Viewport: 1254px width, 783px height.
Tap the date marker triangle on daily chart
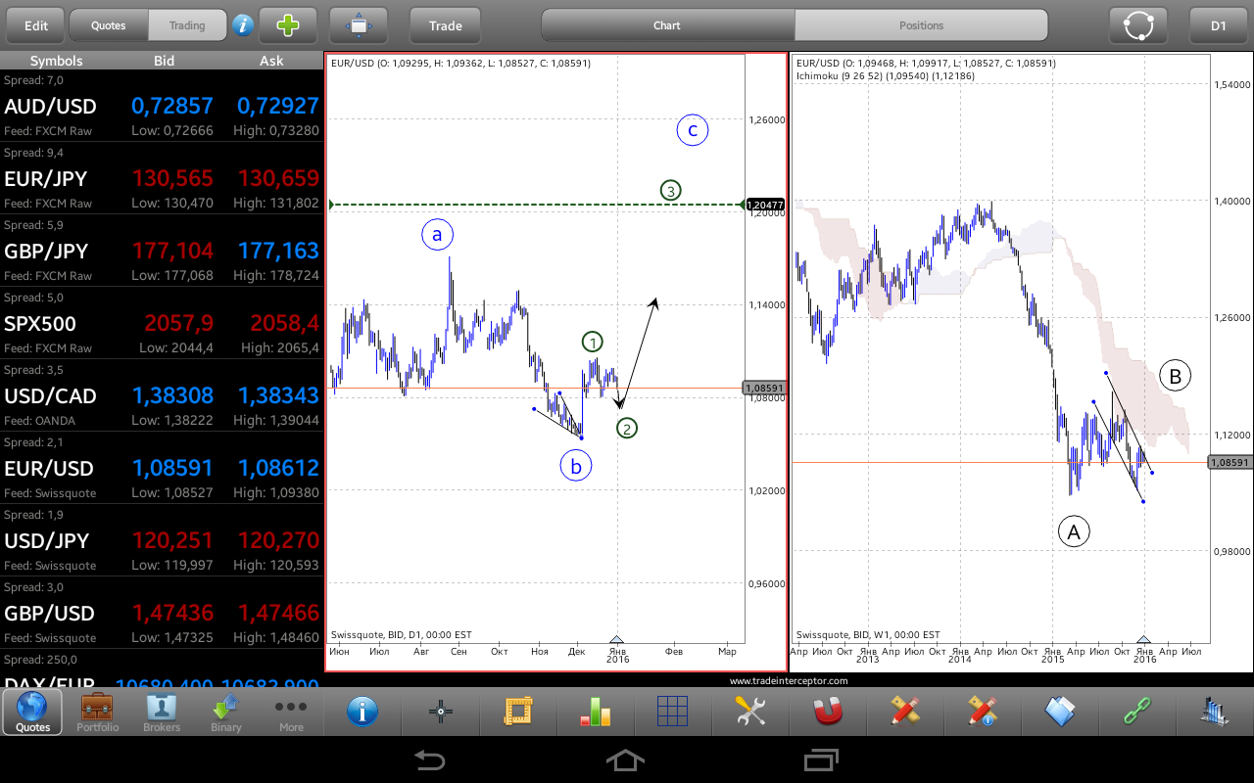click(x=617, y=638)
